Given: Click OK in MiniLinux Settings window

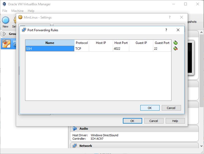Looking at the screenshot, I should point(132,121).
